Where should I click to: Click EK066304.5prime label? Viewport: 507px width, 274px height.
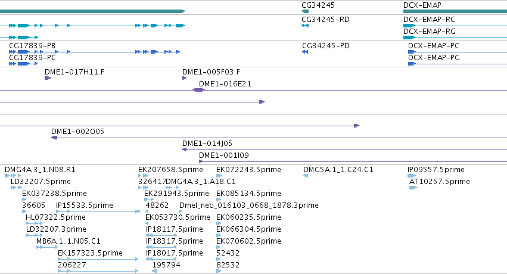[x=248, y=229]
